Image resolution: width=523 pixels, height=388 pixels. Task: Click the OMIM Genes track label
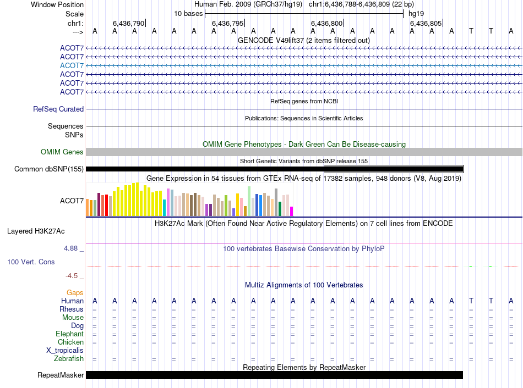coord(62,152)
